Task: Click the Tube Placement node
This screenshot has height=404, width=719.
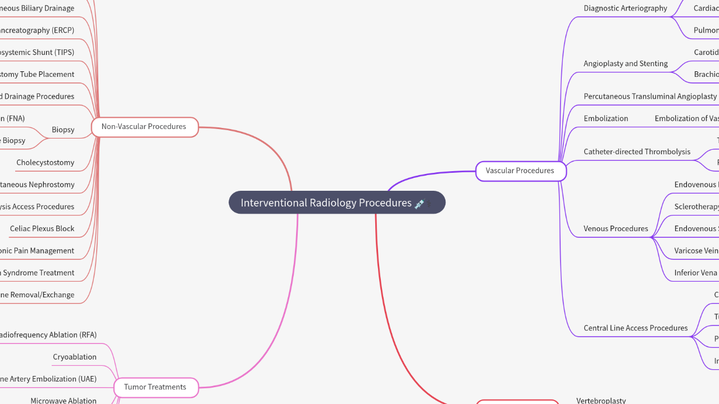Action: (x=37, y=75)
